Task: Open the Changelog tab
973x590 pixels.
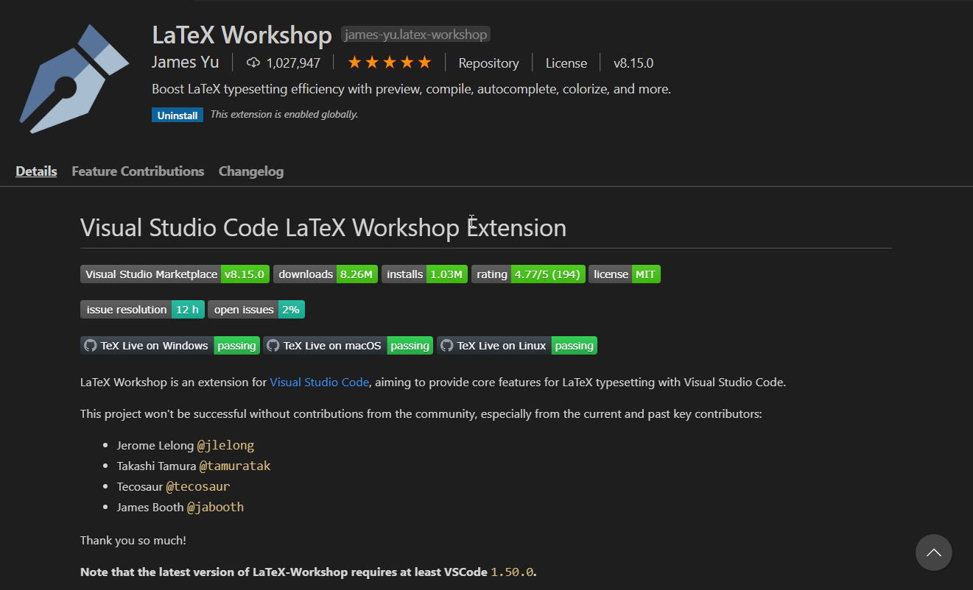Action: (x=250, y=171)
